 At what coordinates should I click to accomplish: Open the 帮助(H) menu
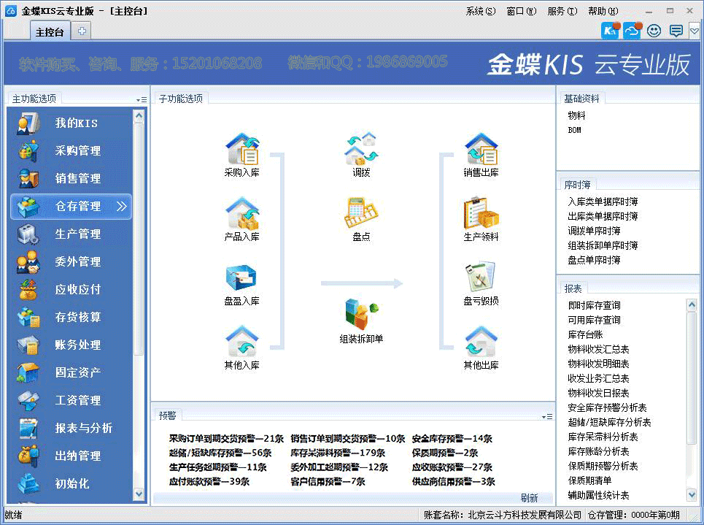603,11
